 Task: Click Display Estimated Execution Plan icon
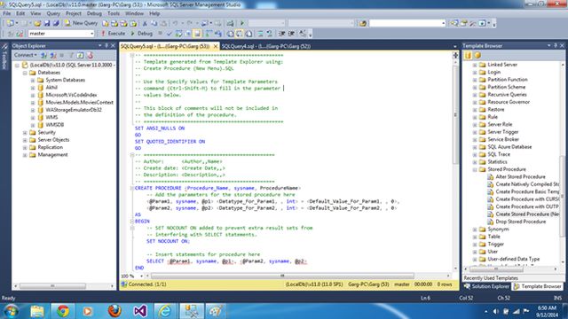coord(178,34)
